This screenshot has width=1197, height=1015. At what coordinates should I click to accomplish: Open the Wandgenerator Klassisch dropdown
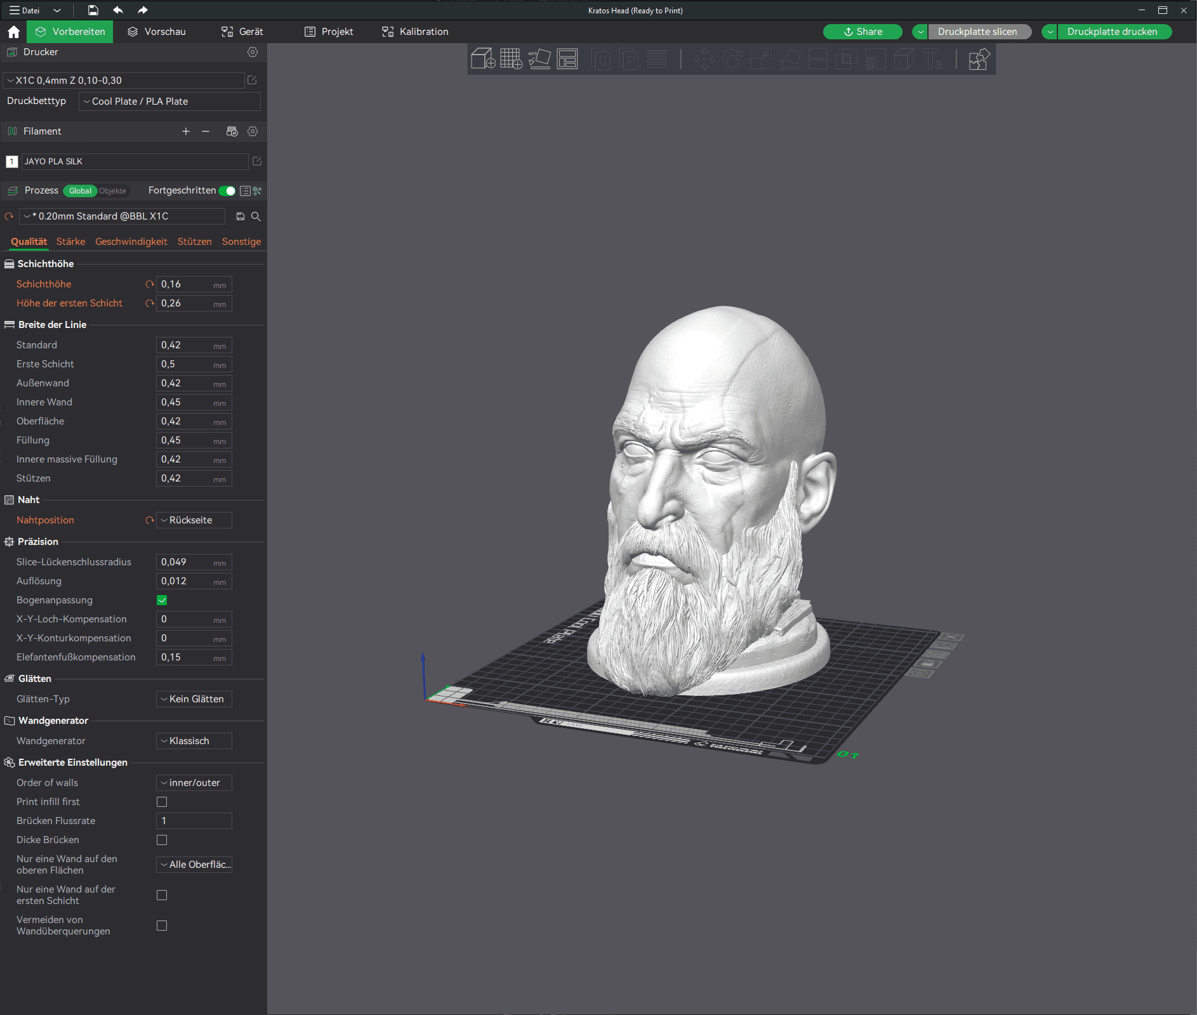194,741
